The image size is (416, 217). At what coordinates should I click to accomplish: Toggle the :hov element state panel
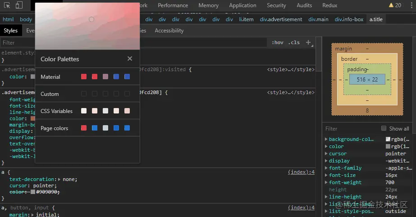click(x=278, y=42)
